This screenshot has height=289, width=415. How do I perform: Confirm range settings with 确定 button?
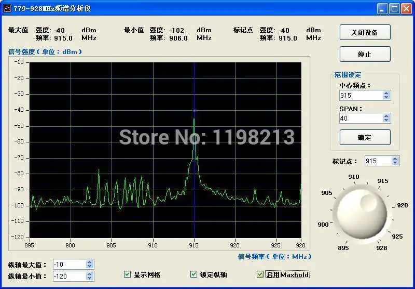[365, 137]
